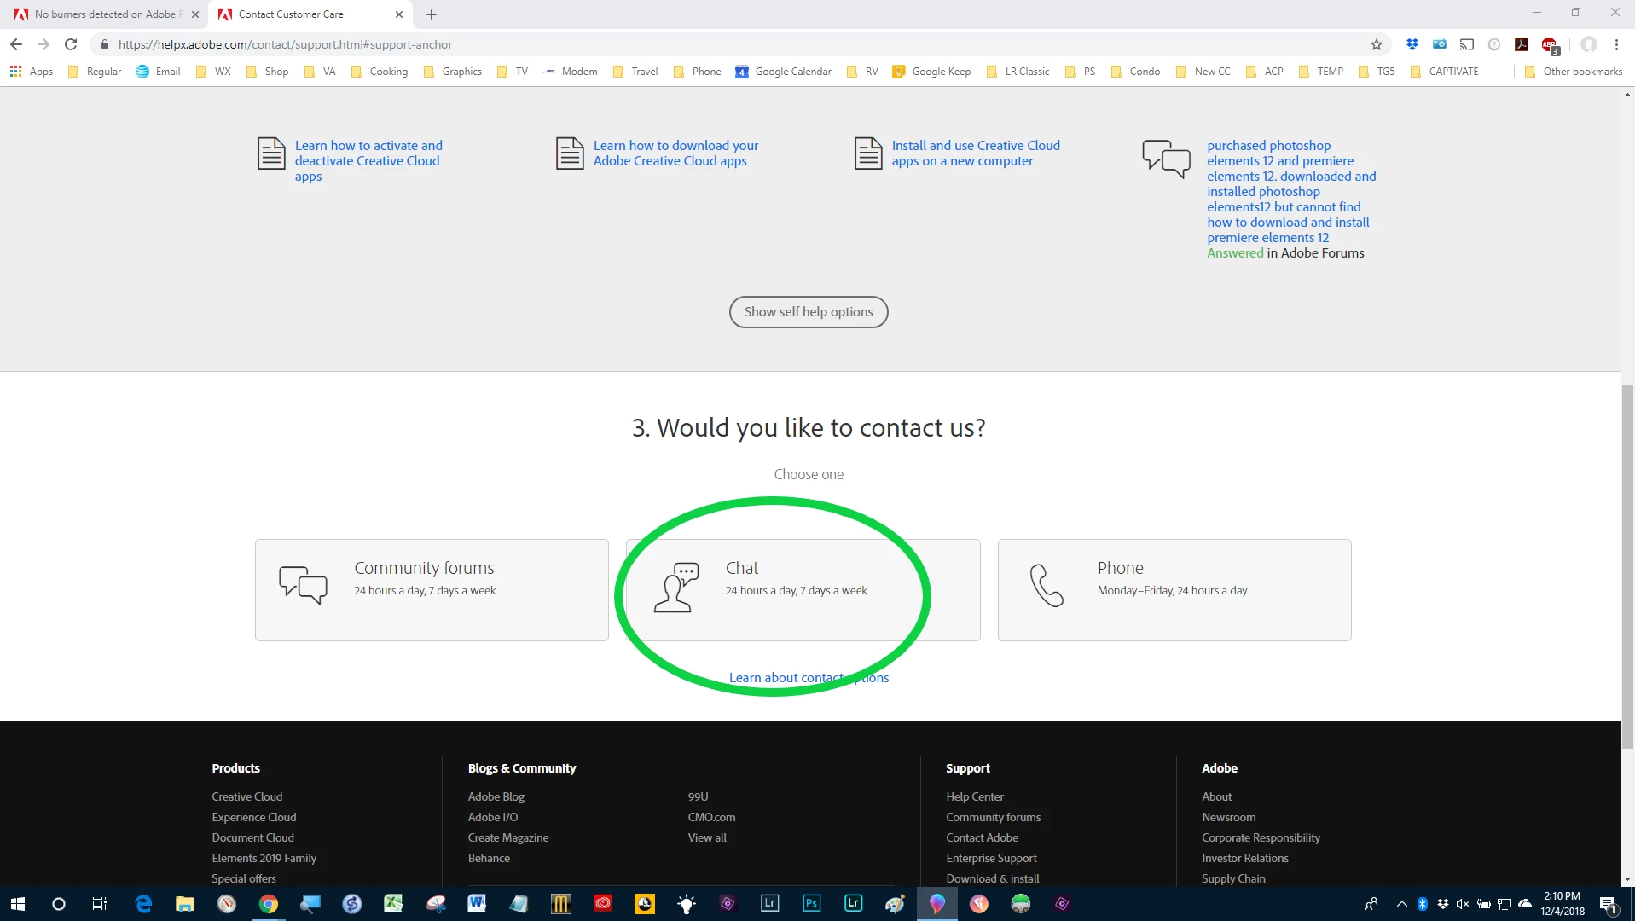The width and height of the screenshot is (1635, 921).
Task: Open a new browser tab
Action: coord(432,14)
